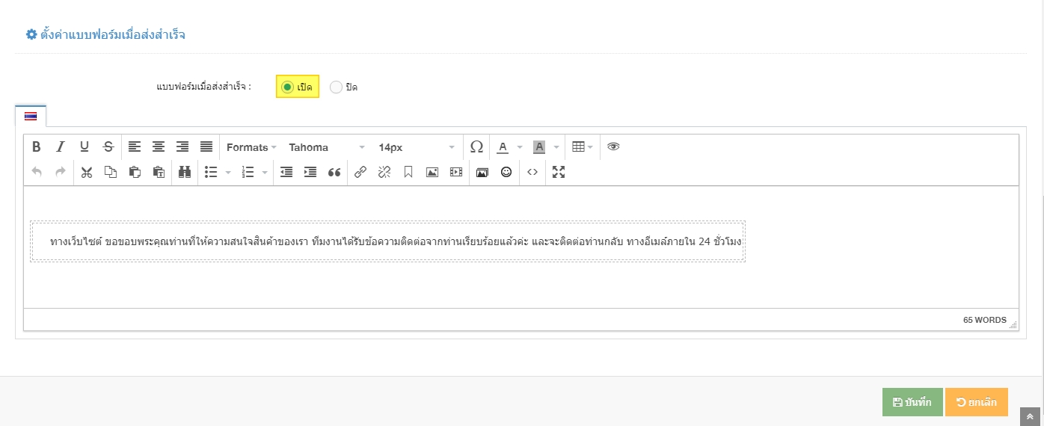Expand background color dropdown arrow

[556, 147]
